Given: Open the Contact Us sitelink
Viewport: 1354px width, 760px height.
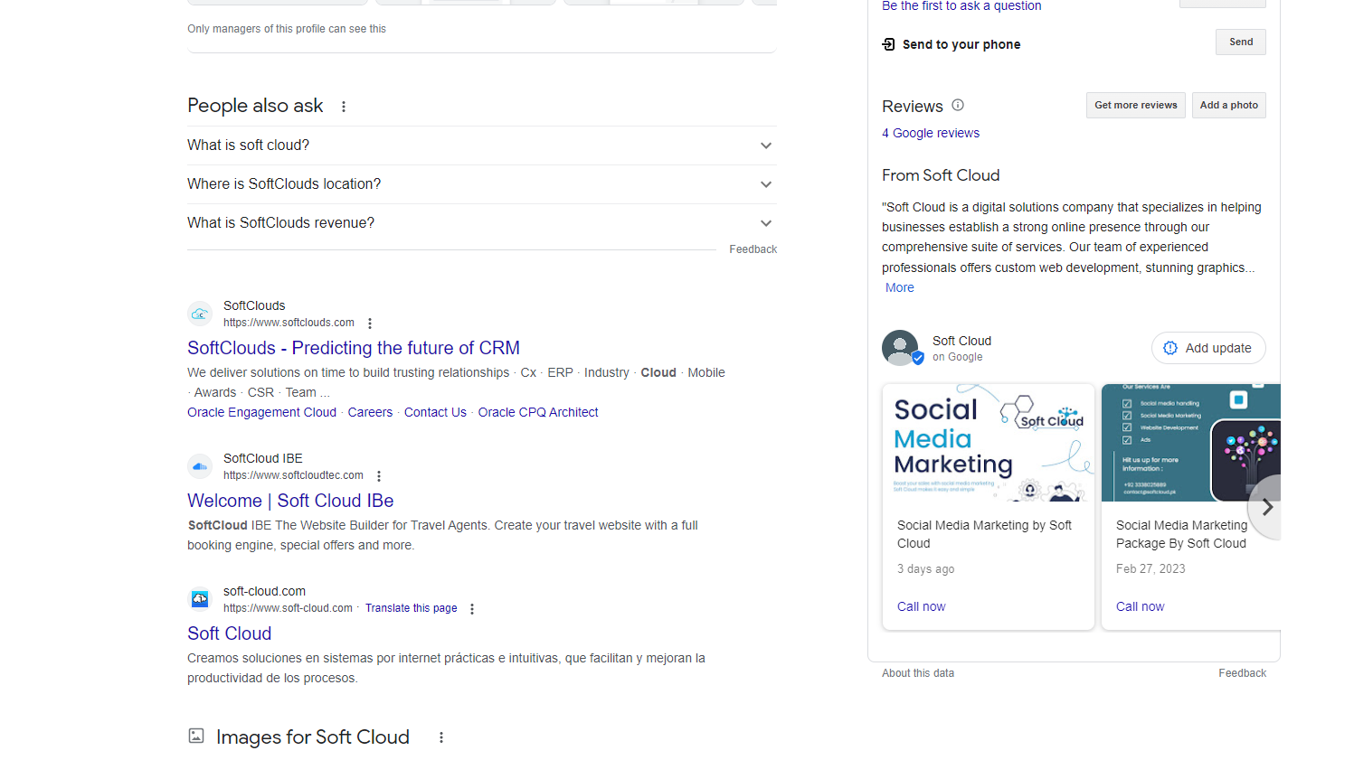Looking at the screenshot, I should (435, 412).
